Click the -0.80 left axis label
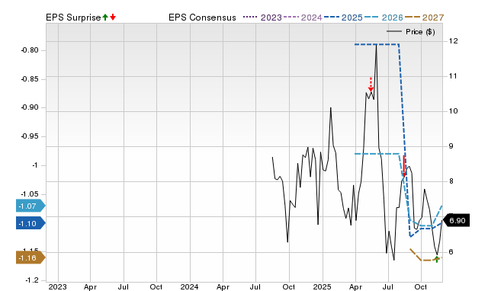 30,50
